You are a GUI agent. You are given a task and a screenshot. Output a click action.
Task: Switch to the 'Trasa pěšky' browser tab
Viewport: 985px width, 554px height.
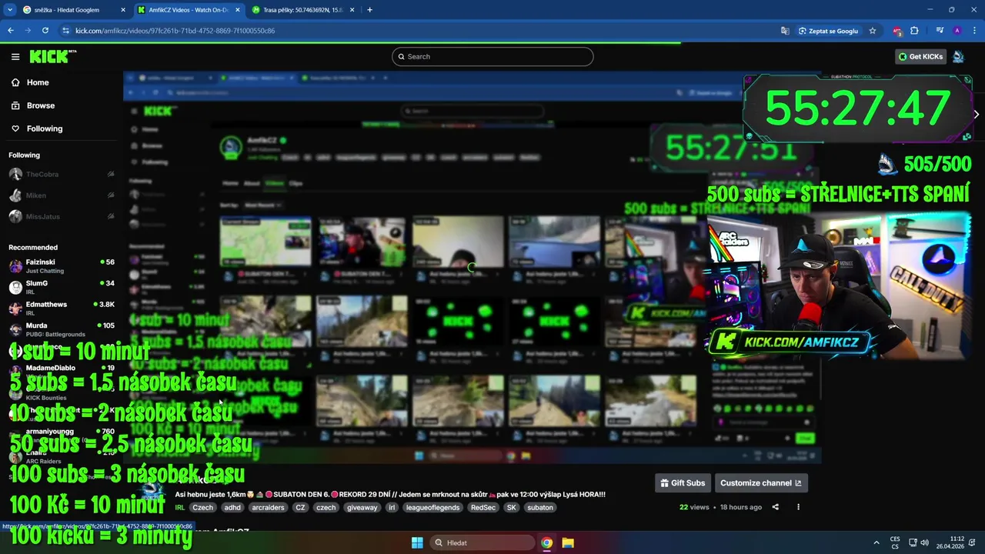click(303, 10)
